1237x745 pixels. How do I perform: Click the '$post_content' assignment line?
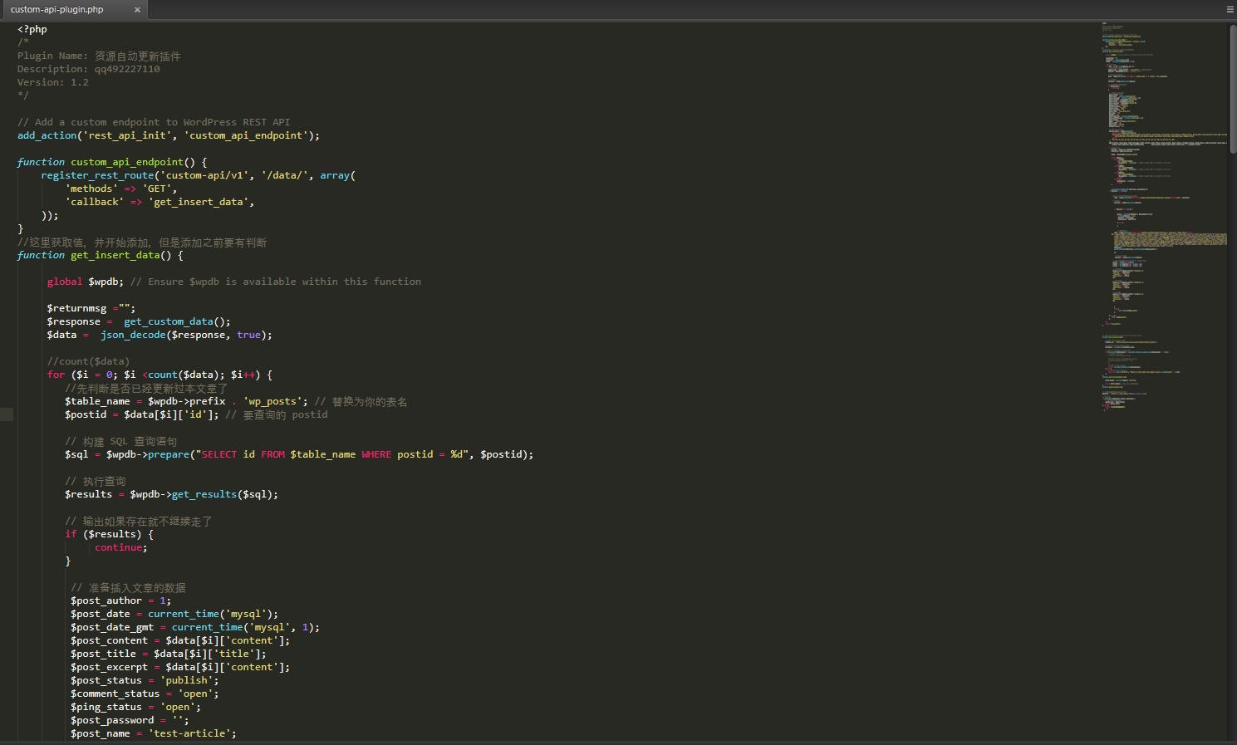[x=180, y=640]
